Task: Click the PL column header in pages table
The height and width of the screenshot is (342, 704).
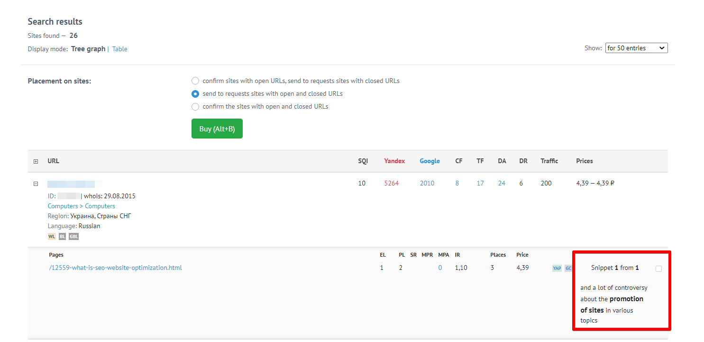Action: (402, 255)
